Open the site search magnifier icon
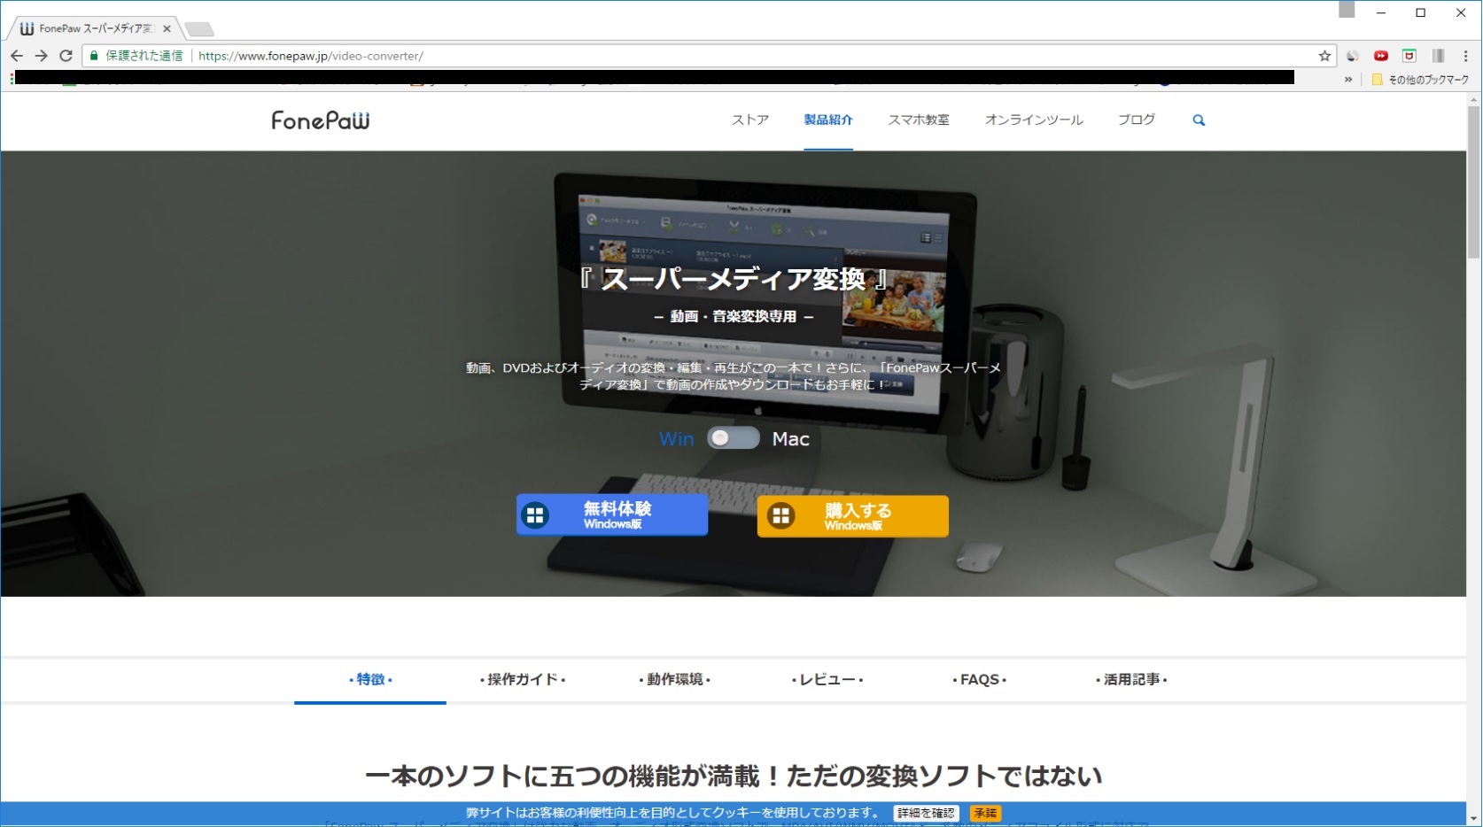This screenshot has width=1483, height=827. (x=1199, y=120)
